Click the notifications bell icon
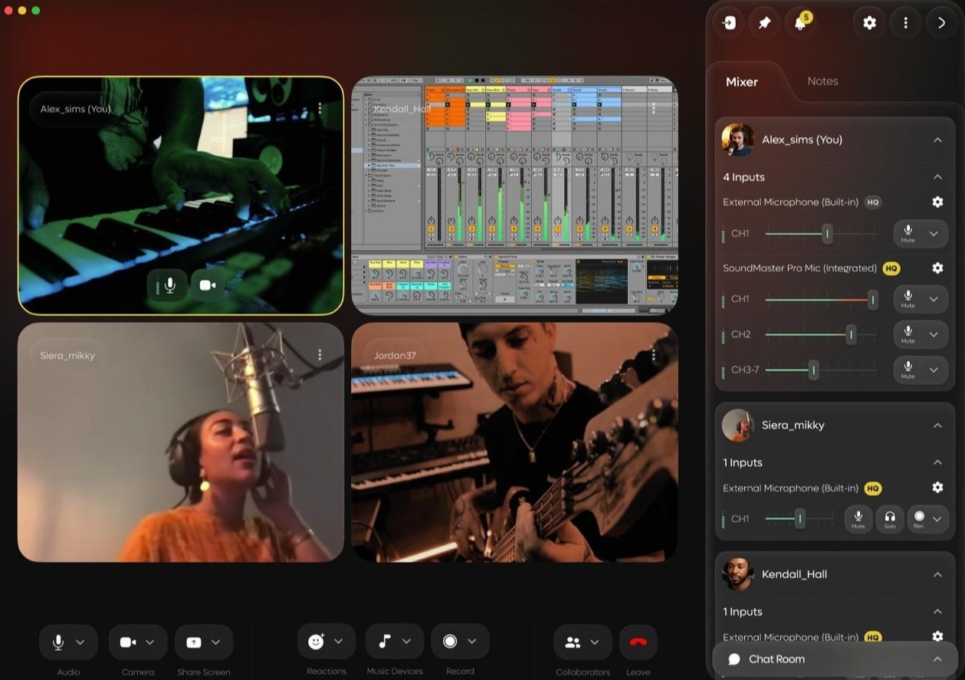 [x=800, y=23]
